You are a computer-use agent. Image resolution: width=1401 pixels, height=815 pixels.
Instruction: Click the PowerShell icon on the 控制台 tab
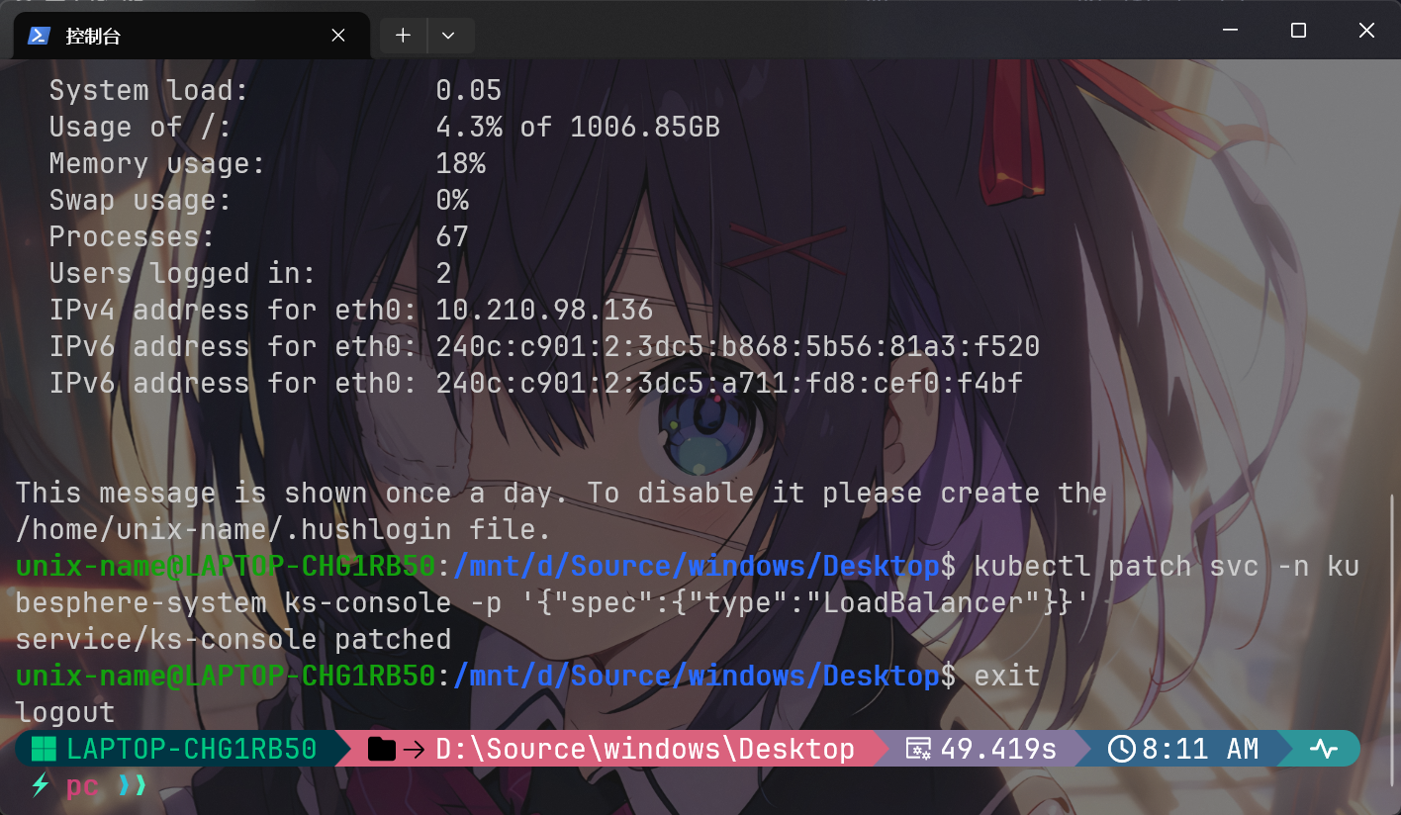(x=39, y=36)
